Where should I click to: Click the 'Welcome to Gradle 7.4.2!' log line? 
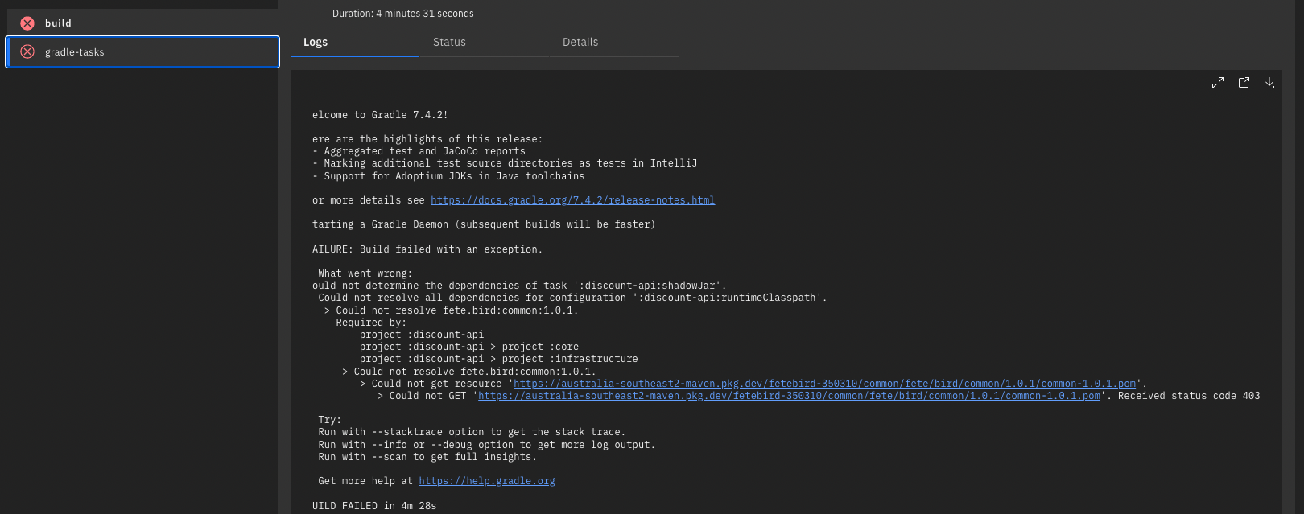tap(380, 115)
